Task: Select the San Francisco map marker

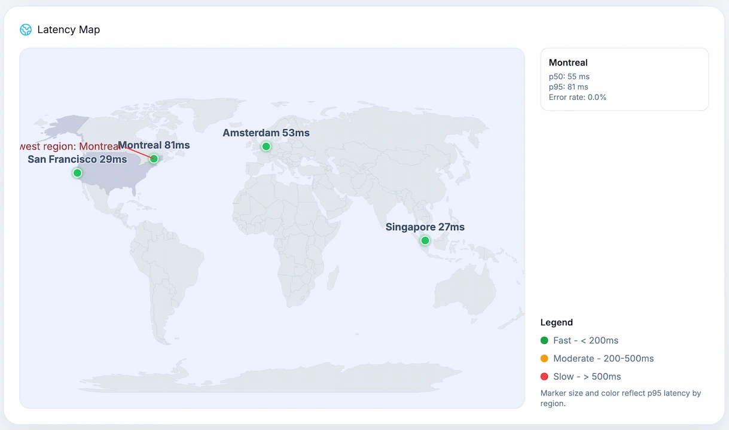Action: pyautogui.click(x=77, y=173)
